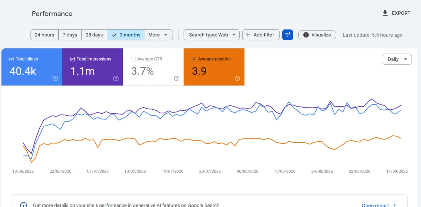Screen dimensions: 421x207
Task: Open the More date range dropdown
Action: pos(158,35)
